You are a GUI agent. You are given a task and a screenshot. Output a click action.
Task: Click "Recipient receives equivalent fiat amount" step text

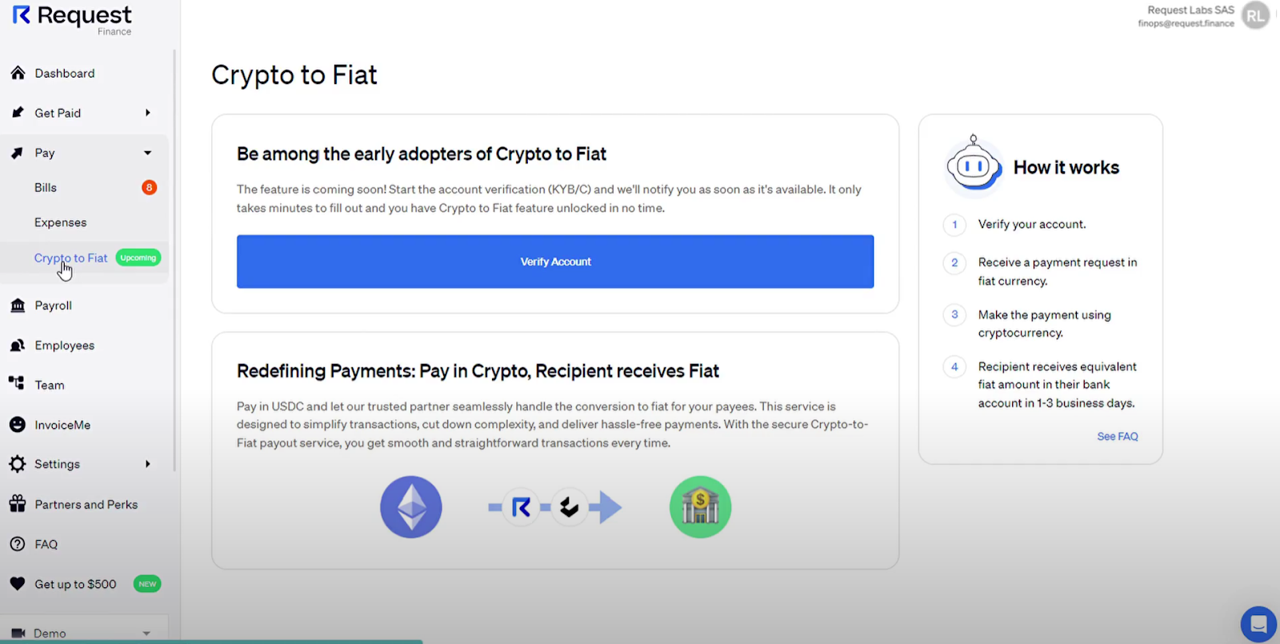coord(1058,385)
